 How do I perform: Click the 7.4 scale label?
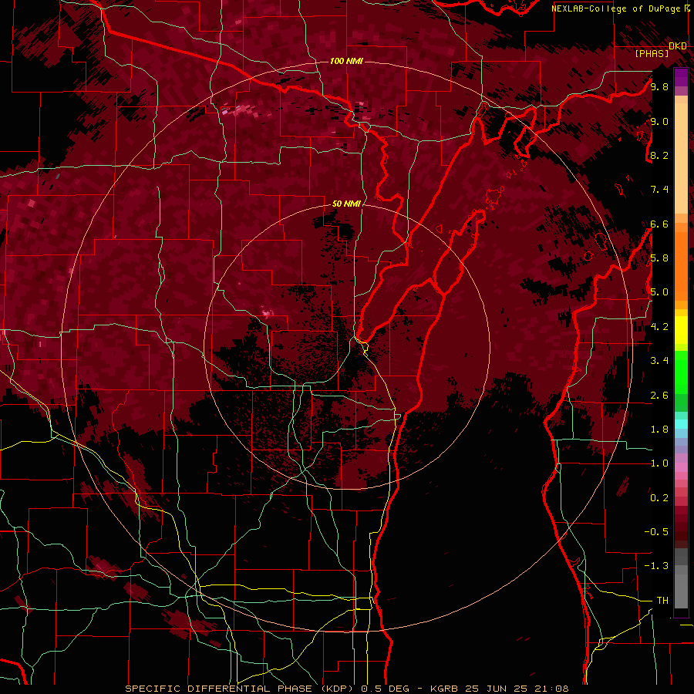pyautogui.click(x=659, y=190)
